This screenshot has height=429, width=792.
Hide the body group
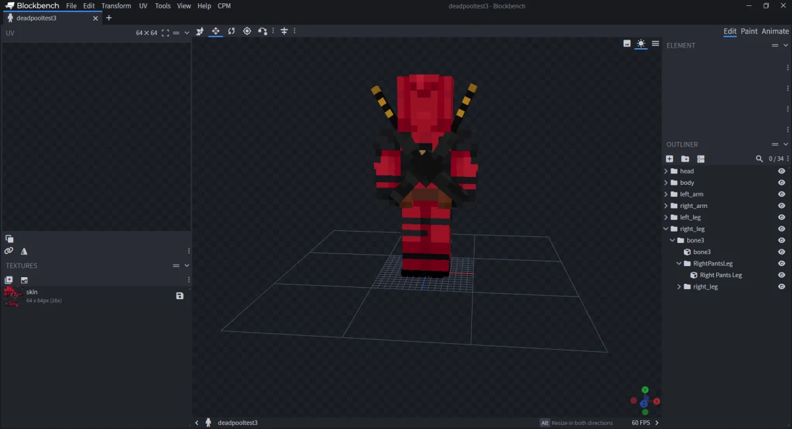coord(781,183)
